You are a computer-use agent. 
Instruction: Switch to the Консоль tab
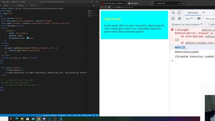[192, 12]
